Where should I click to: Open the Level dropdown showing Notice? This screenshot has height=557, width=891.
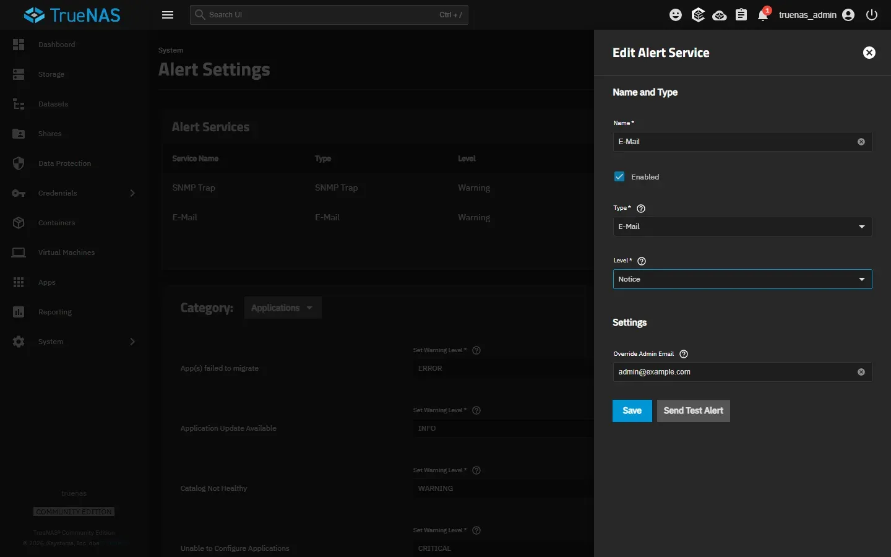pos(742,279)
